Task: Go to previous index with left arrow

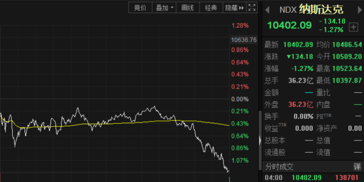Action: [x=267, y=10]
